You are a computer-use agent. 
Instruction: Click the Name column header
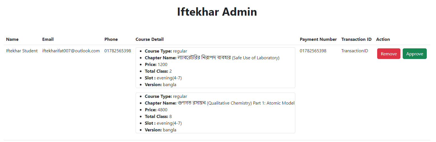point(12,39)
